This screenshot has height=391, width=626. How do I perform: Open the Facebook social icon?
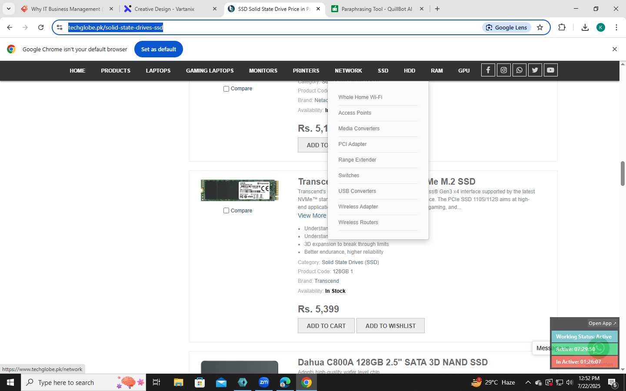[488, 70]
